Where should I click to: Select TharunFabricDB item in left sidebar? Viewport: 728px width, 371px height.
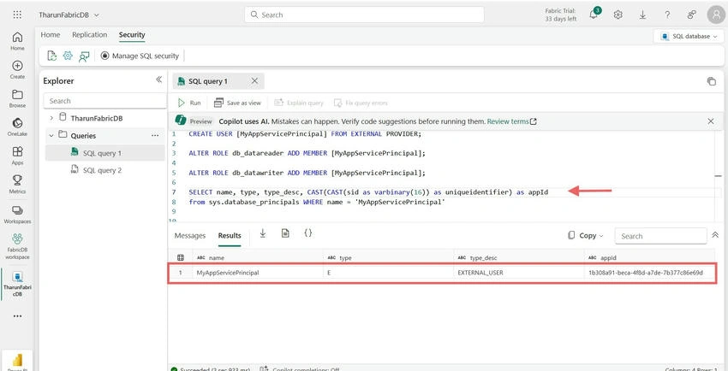click(x=17, y=284)
